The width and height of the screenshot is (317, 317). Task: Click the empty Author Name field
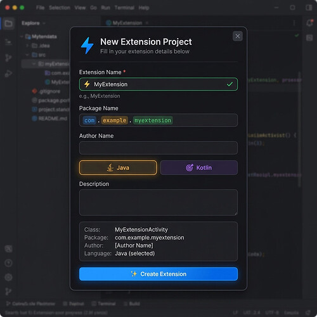pyautogui.click(x=158, y=148)
